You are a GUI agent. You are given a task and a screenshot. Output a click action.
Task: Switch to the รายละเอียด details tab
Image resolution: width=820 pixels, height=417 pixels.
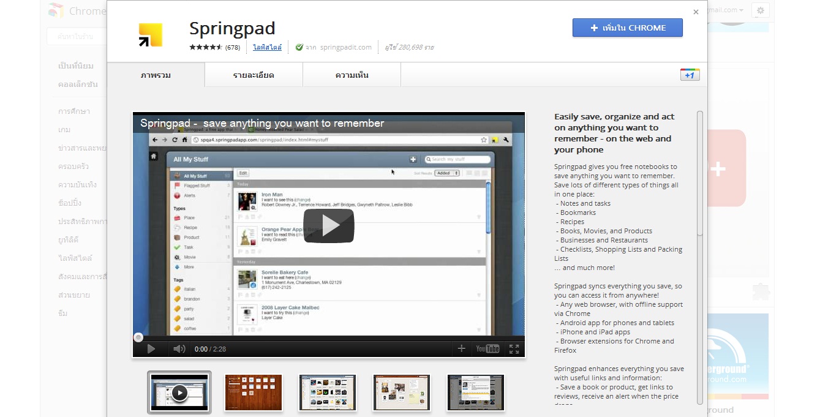point(254,75)
